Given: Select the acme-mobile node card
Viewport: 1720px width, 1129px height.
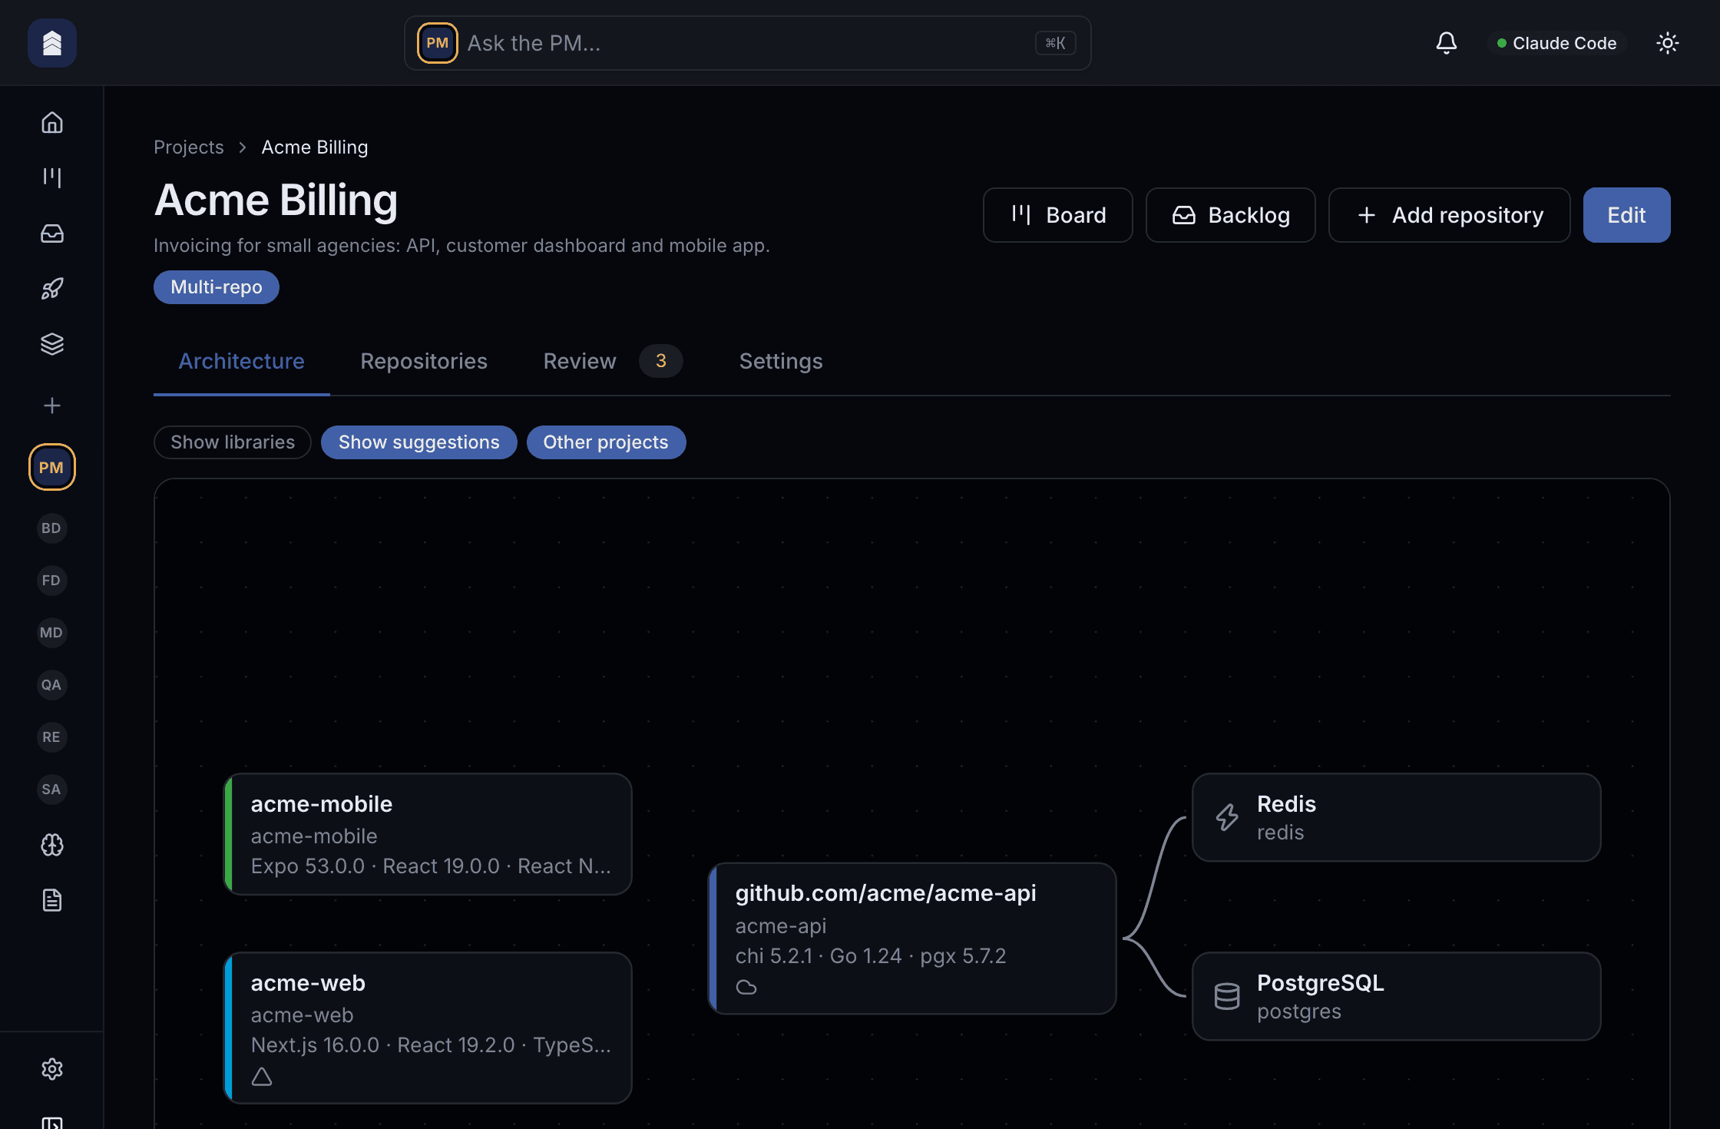Looking at the screenshot, I should point(428,834).
